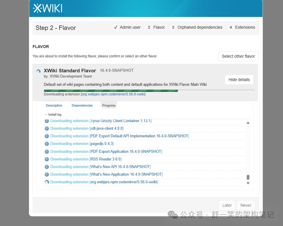Click info icon for PDF Export Application entry
The height and width of the screenshot is (226, 283).
click(47, 152)
